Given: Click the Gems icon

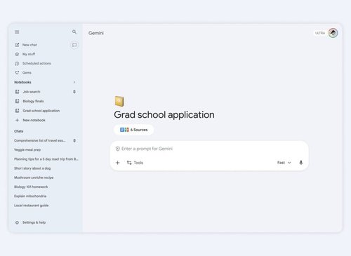Looking at the screenshot, I should 17,73.
